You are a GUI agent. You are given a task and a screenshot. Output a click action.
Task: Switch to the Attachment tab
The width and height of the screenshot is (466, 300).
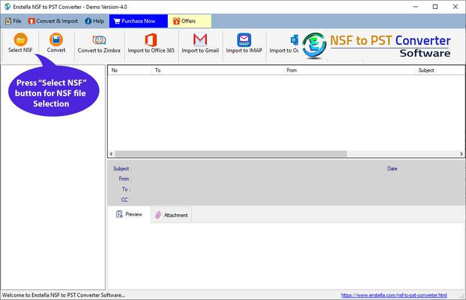(x=171, y=215)
